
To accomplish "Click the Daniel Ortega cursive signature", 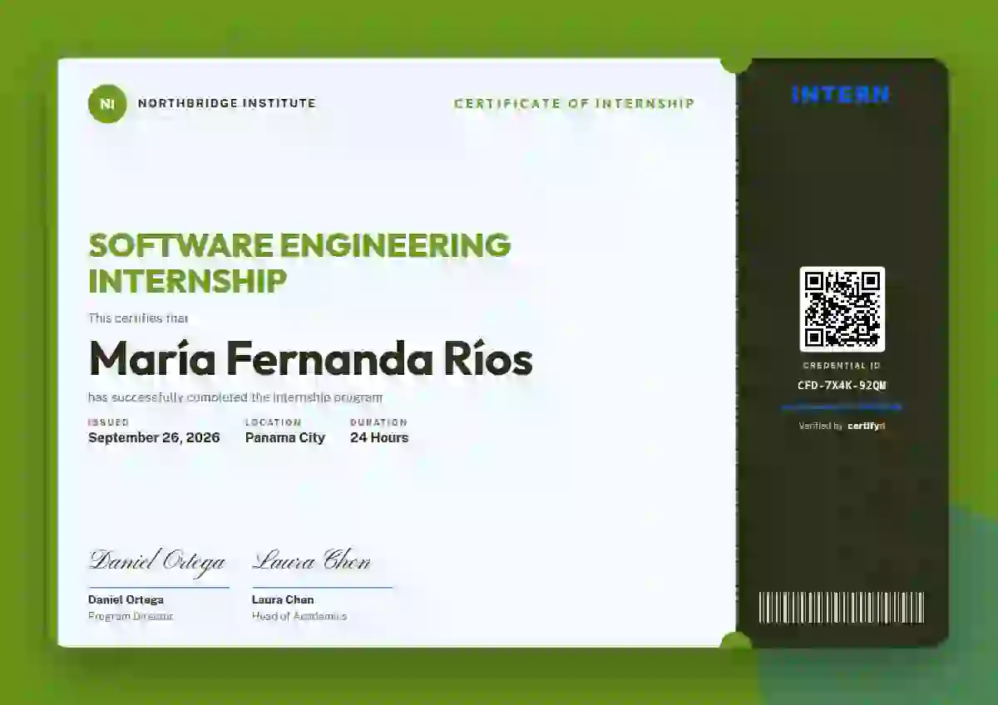I will point(157,561).
